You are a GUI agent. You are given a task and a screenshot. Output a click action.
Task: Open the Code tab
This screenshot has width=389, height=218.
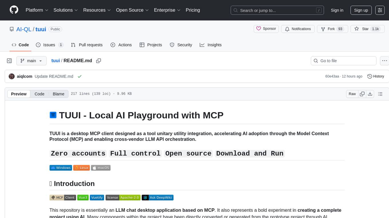tap(20, 45)
